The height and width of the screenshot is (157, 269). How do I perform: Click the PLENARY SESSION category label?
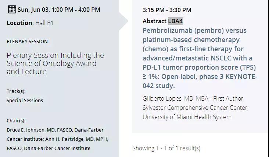(x=27, y=42)
